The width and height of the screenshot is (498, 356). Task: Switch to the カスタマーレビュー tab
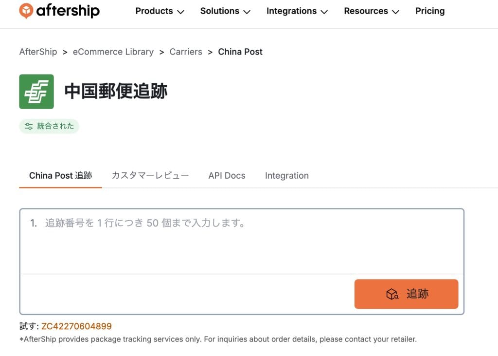tap(150, 176)
